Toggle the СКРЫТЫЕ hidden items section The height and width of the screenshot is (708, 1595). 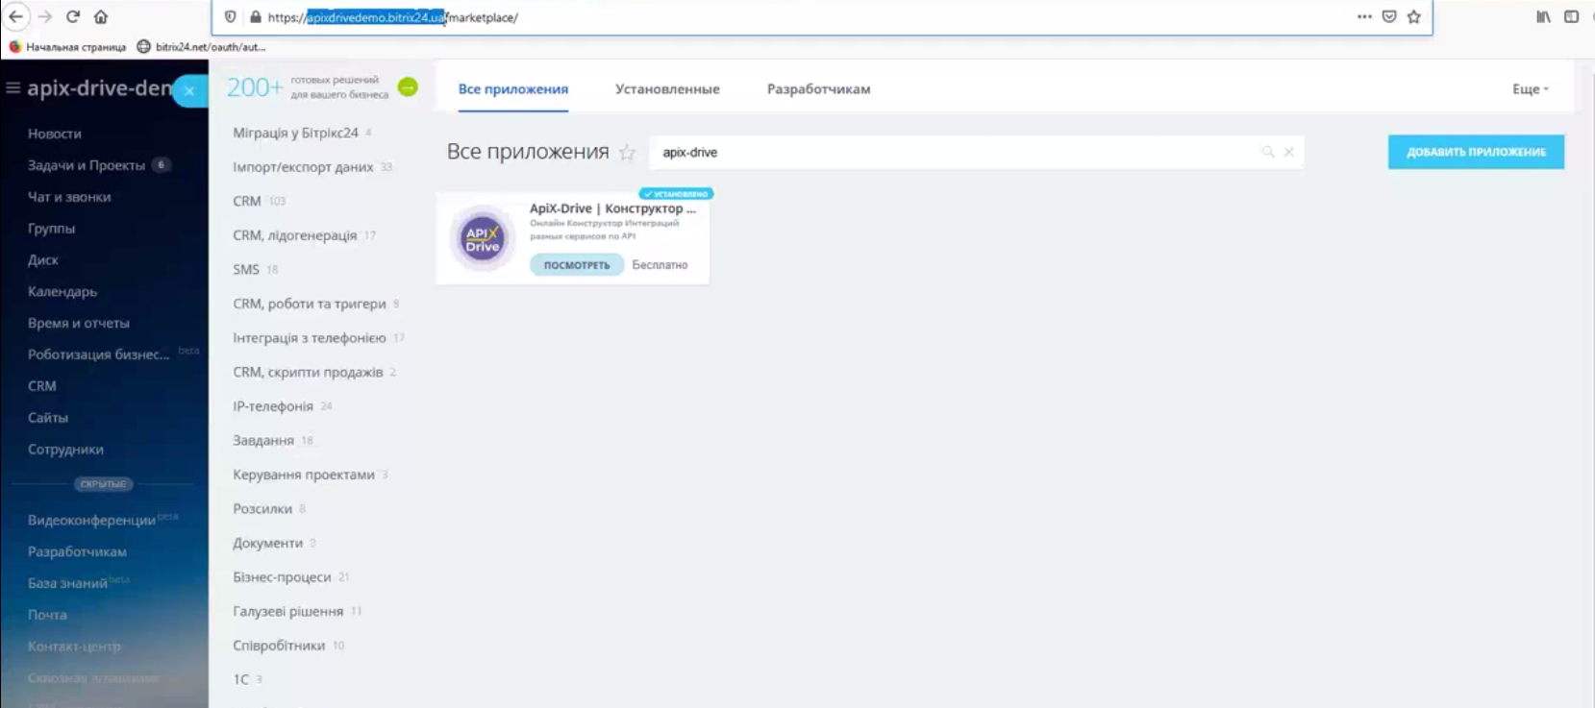[104, 484]
